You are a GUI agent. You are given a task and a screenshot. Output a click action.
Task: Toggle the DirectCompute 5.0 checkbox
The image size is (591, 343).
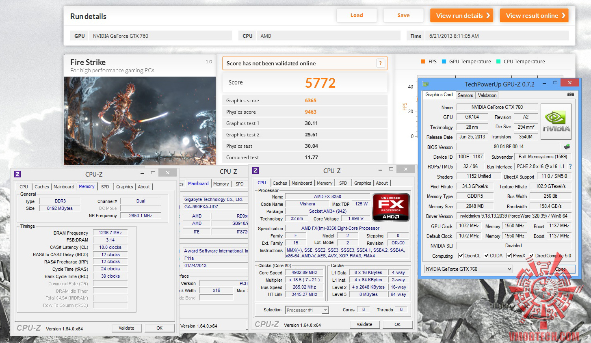point(532,256)
